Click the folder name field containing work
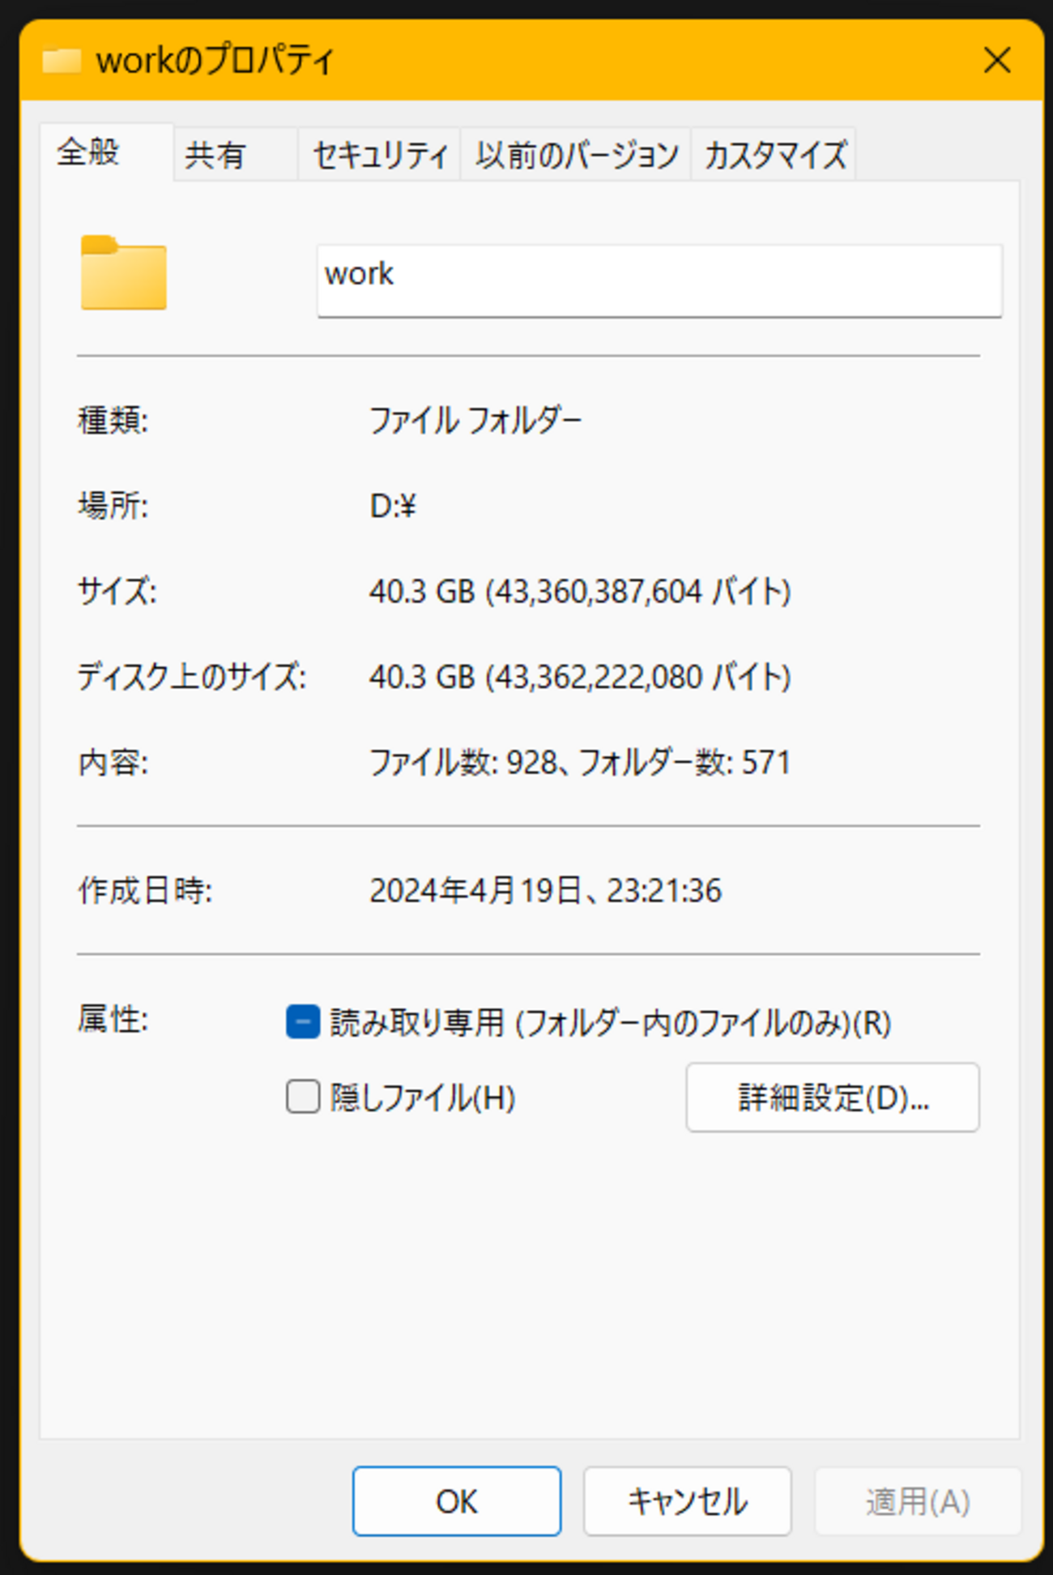The height and width of the screenshot is (1575, 1053). click(x=659, y=280)
